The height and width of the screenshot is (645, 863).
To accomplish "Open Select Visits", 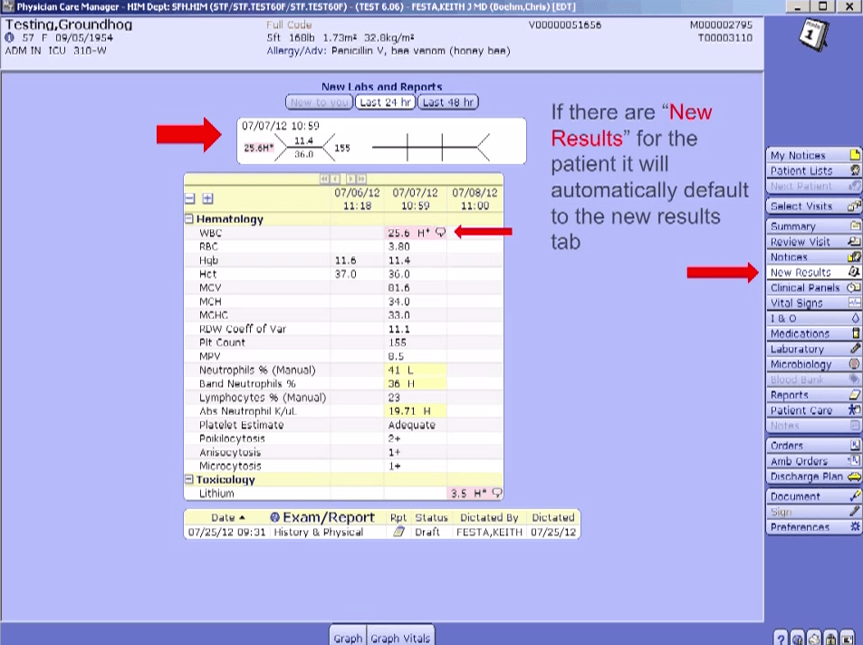I will (813, 206).
